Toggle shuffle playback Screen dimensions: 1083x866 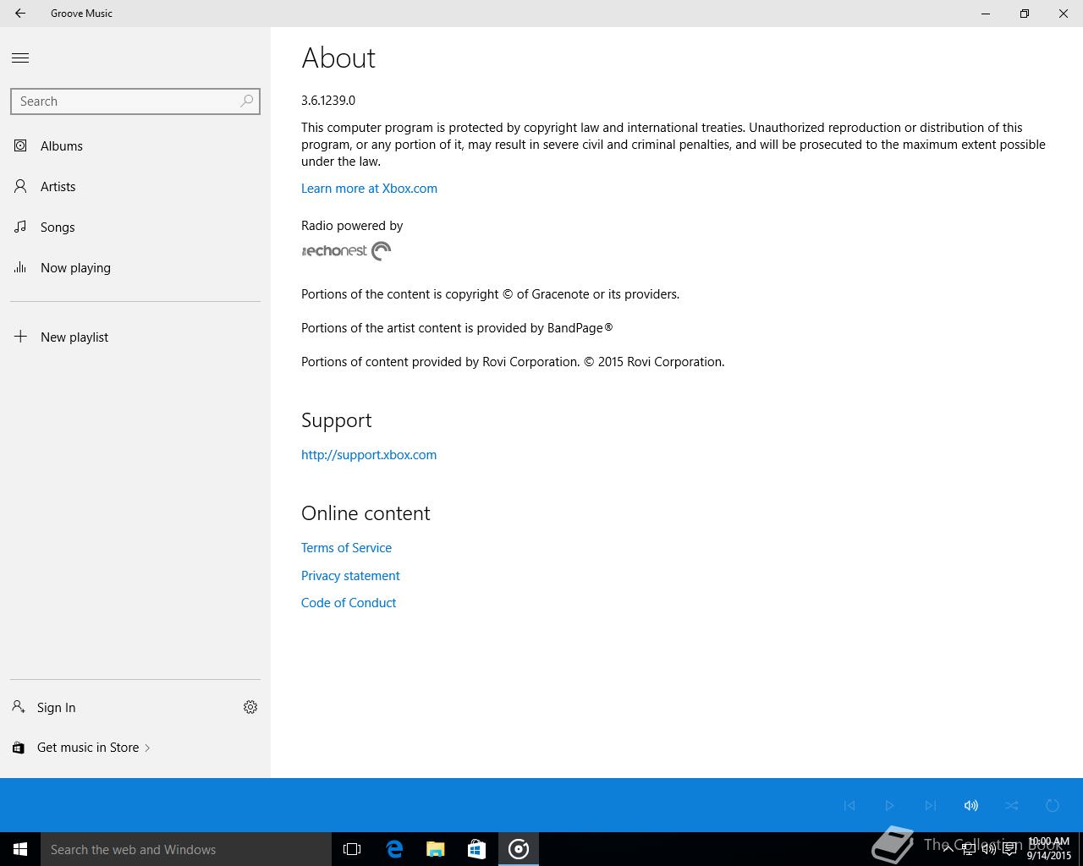coord(1012,805)
